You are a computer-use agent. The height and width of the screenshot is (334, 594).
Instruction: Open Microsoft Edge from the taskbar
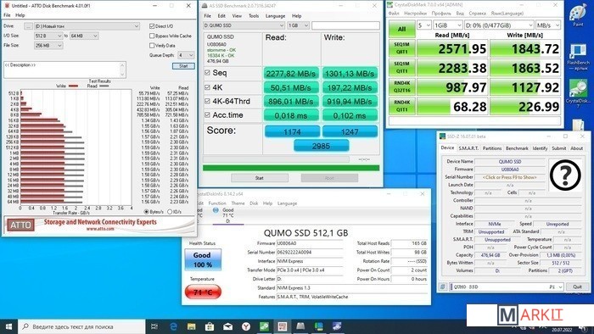point(173,326)
